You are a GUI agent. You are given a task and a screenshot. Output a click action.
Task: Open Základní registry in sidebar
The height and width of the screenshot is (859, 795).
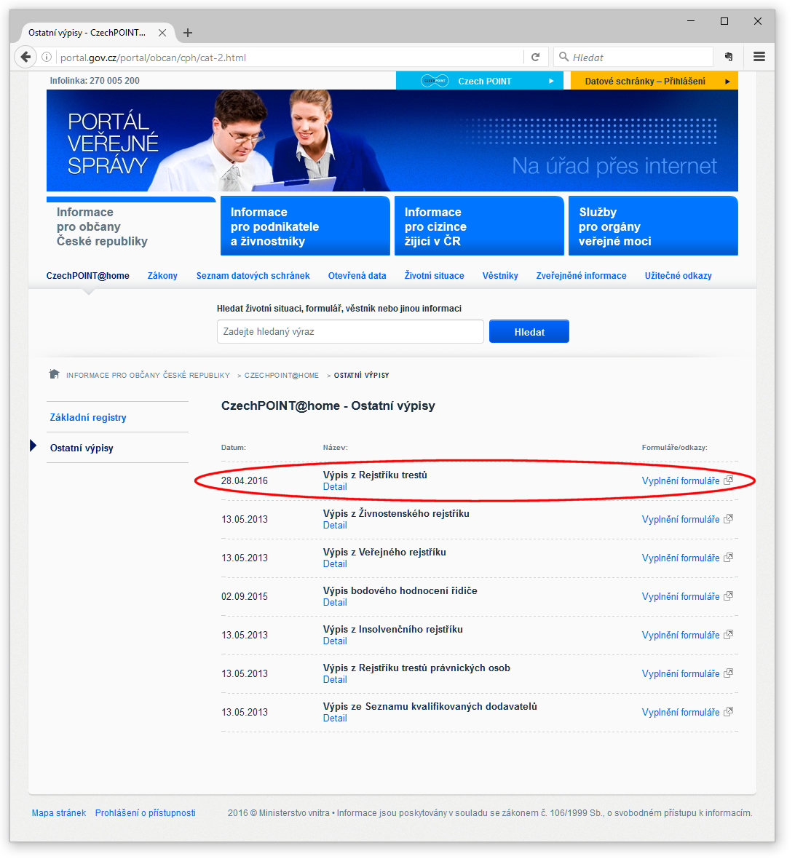[88, 417]
